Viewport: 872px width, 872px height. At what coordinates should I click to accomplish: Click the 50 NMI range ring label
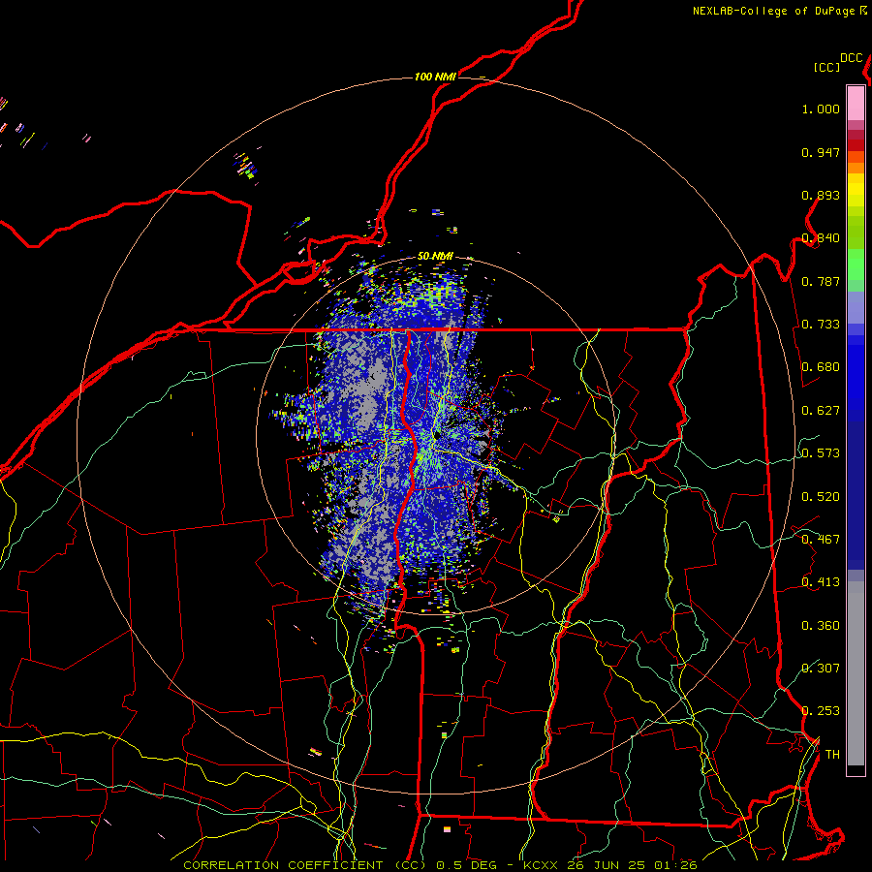(435, 256)
